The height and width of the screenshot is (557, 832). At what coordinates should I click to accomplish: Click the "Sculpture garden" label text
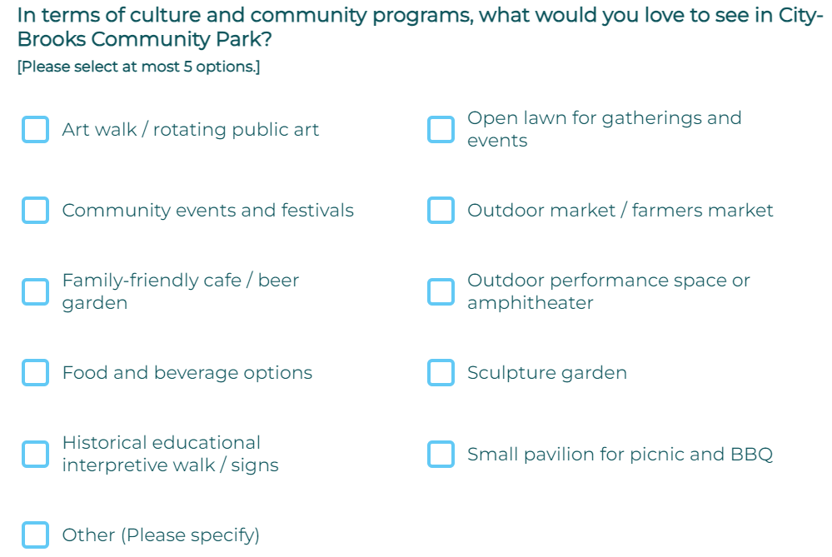(546, 373)
